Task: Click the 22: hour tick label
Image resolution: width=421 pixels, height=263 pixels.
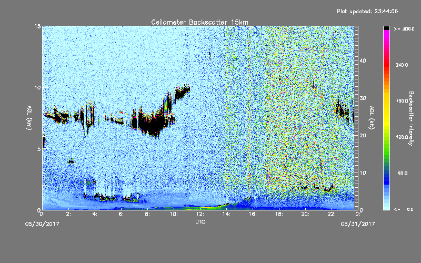Action: [x=332, y=214]
